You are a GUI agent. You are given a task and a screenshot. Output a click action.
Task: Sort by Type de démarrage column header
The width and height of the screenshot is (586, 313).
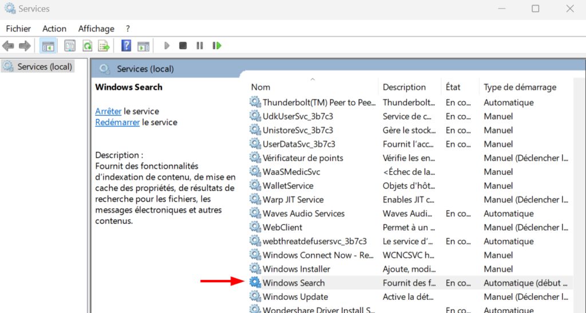(x=520, y=87)
